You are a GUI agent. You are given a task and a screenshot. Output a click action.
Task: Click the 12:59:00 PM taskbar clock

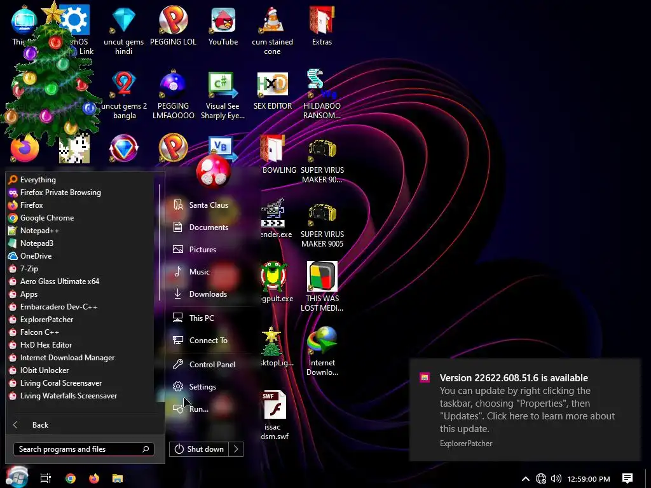click(589, 479)
